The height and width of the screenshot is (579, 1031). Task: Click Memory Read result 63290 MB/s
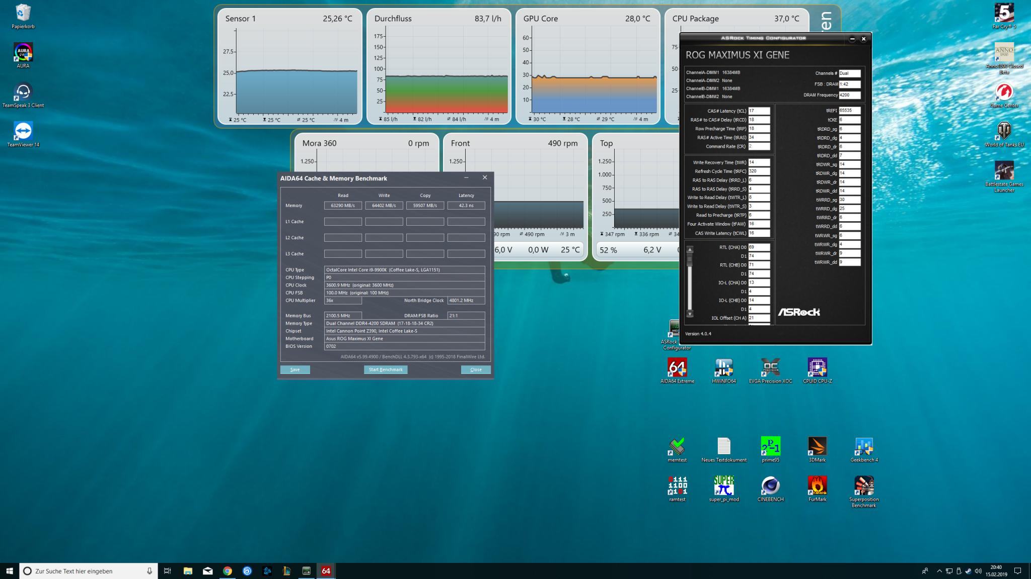[x=343, y=206]
